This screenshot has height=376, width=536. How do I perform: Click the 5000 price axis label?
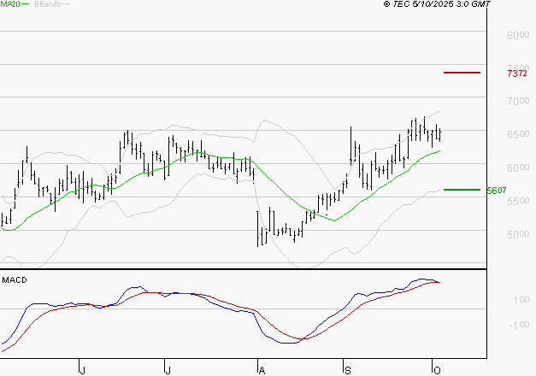coord(518,234)
